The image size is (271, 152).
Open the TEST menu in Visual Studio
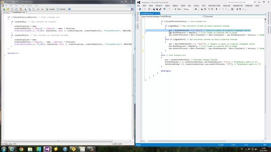click(x=204, y=5)
